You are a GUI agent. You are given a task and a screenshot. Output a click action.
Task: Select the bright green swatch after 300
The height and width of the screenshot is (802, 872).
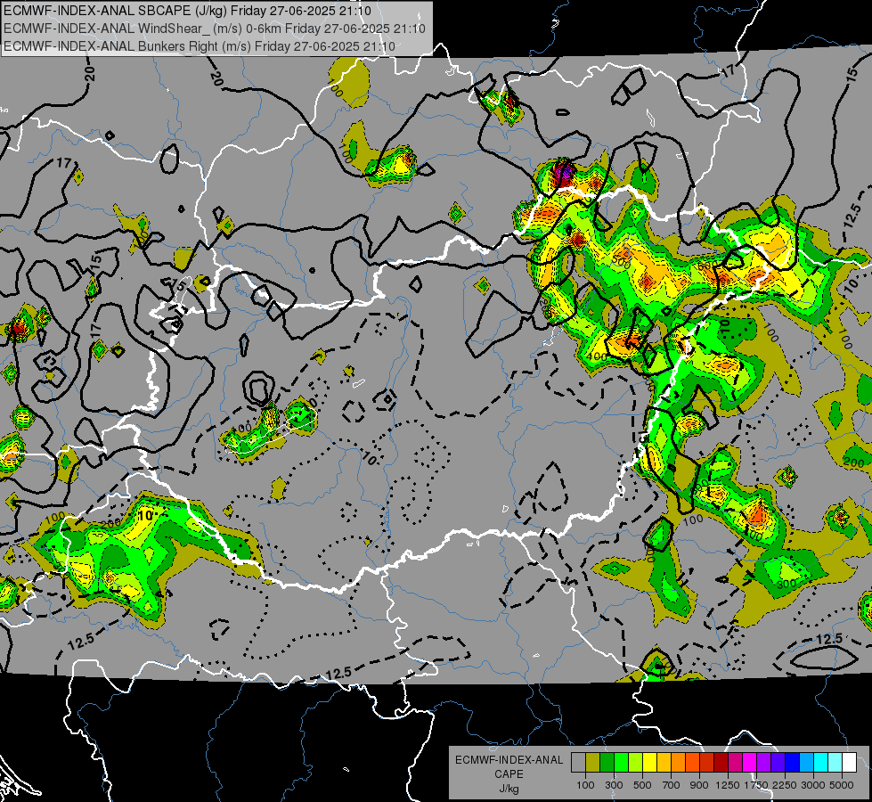click(621, 763)
